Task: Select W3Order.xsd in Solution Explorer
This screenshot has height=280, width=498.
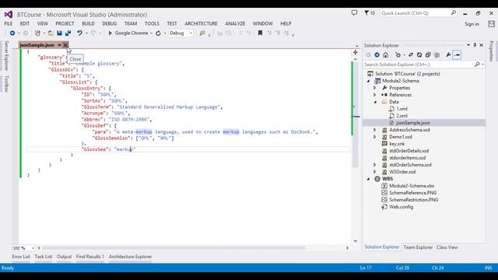Action: coord(402,172)
